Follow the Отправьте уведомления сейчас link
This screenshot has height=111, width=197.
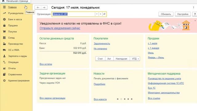coord(60,28)
